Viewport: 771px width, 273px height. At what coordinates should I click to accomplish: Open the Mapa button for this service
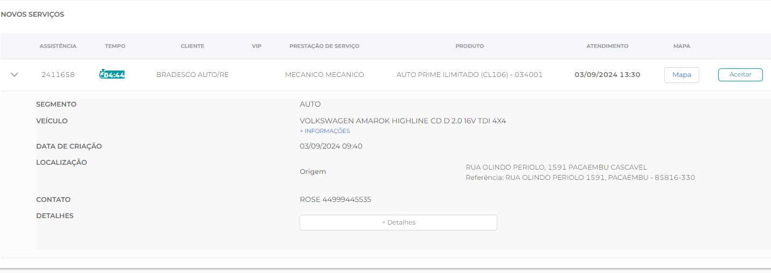(x=682, y=75)
